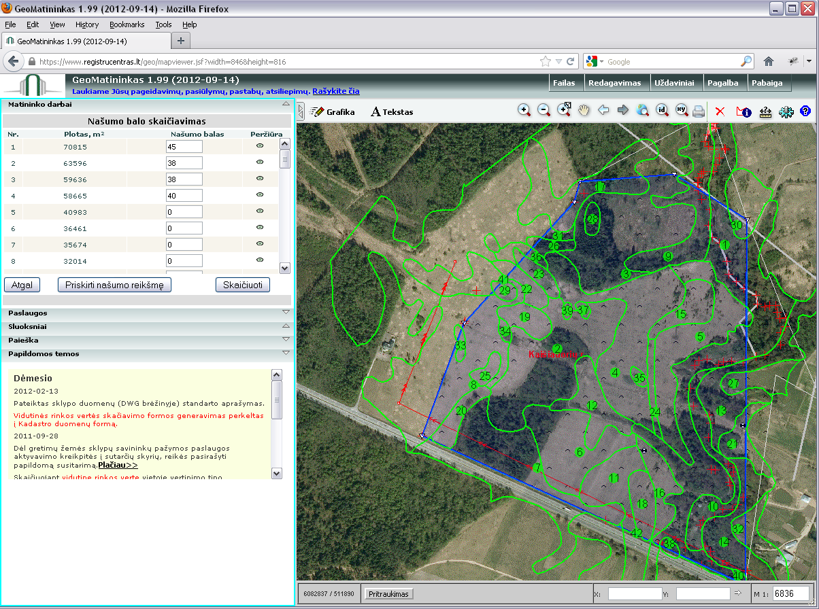Open the Redagavimas menu
819x609 pixels.
615,83
